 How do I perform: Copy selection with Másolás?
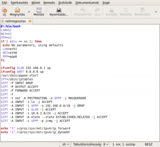point(126,12)
